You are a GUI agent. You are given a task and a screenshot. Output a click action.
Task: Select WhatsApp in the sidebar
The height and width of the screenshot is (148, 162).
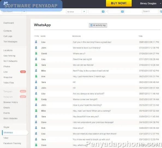pyautogui.click(x=8, y=132)
